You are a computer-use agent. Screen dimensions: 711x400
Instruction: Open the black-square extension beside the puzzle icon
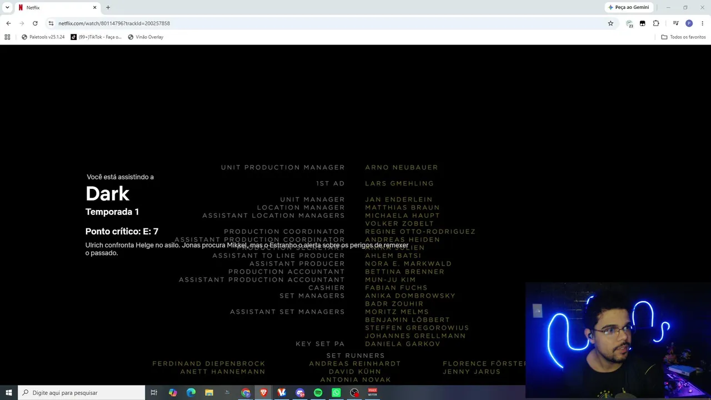643,23
